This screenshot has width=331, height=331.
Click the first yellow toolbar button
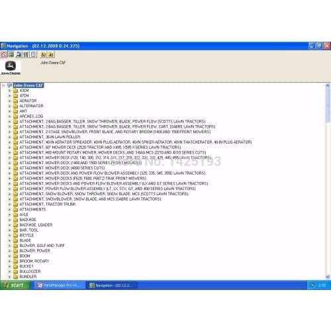[44, 54]
